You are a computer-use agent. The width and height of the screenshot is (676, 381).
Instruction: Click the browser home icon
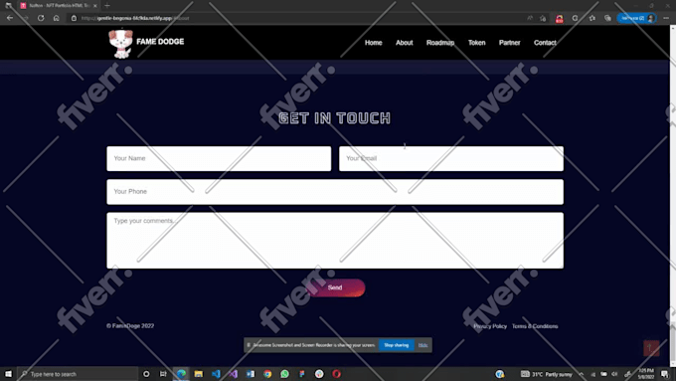[x=56, y=18]
